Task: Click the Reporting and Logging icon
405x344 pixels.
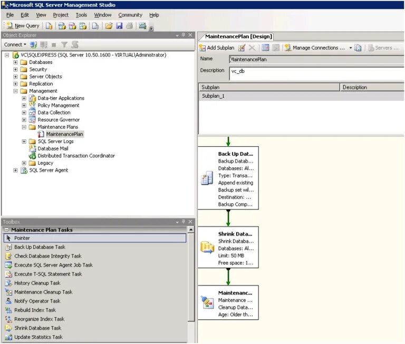Action: pos(358,48)
